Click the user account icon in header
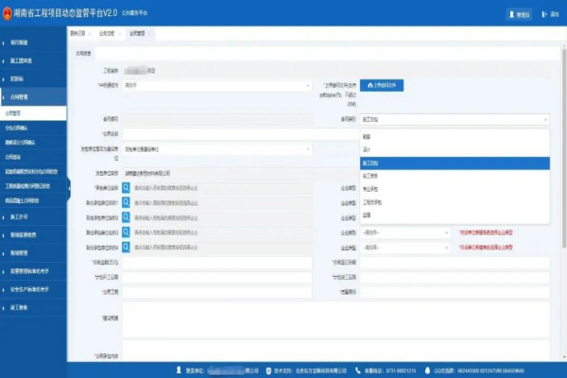This screenshot has width=567, height=378. [511, 14]
